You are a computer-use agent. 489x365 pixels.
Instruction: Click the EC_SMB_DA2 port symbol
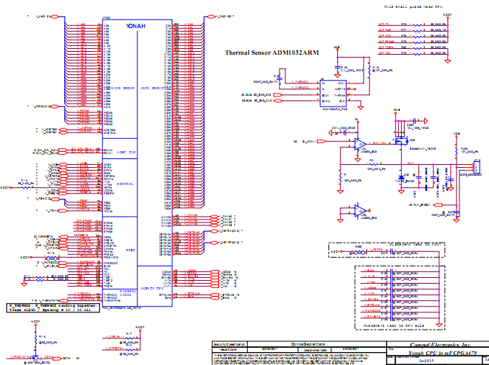click(x=277, y=100)
